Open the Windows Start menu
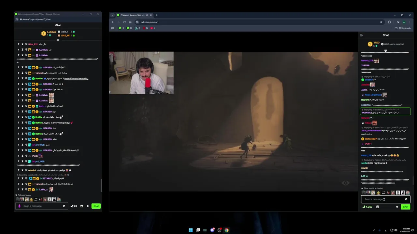The image size is (417, 234). (x=191, y=230)
